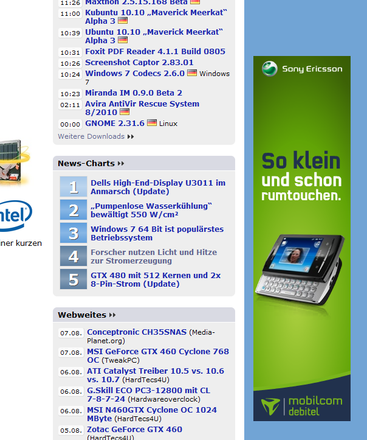Viewport: 367px width, 440px height.
Task: Click the phone image in Sony Ericsson ad
Action: tap(300, 270)
